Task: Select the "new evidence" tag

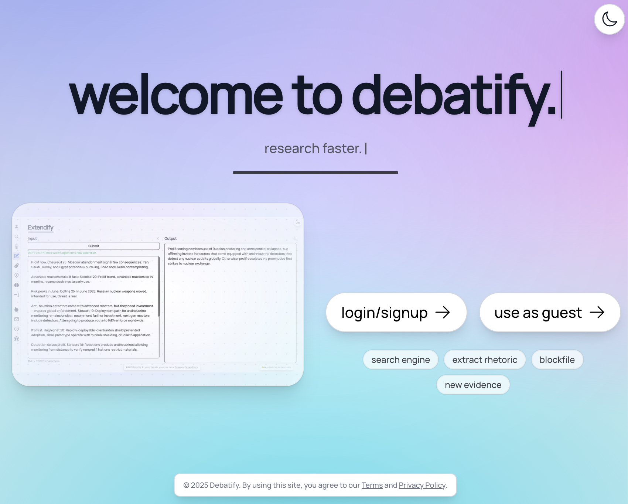Action: click(x=473, y=385)
